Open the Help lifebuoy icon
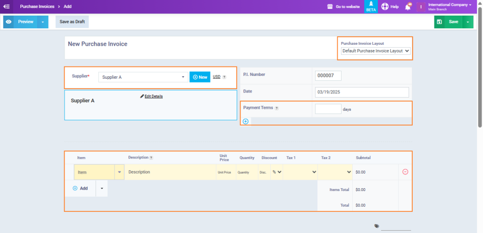This screenshot has width=483, height=233. click(x=385, y=7)
